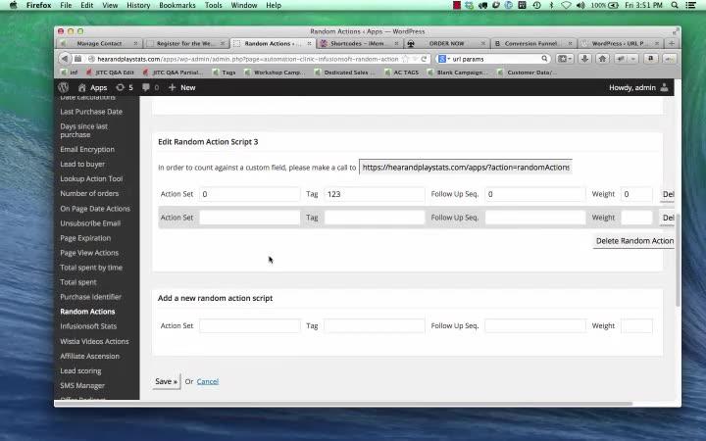Click the horizontal page scrollbar
The image size is (706, 441).
tap(343, 404)
